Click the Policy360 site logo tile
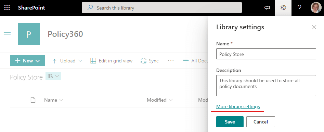The width and height of the screenshot is (324, 132). (29, 34)
